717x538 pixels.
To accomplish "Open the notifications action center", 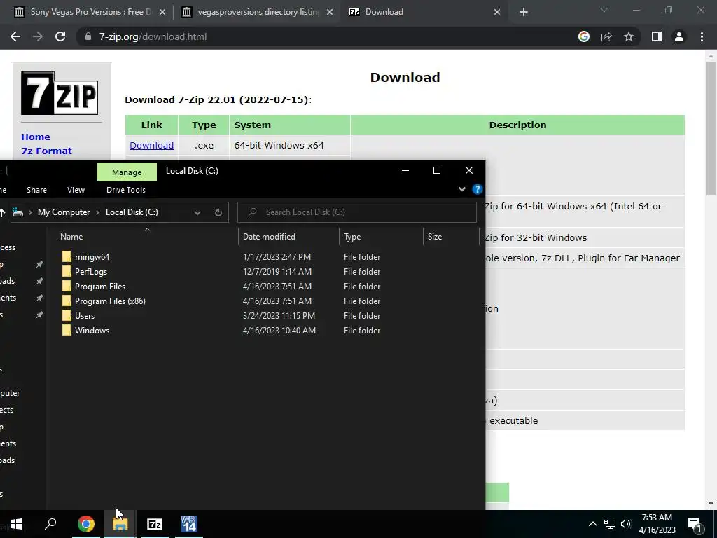I will coord(695,524).
